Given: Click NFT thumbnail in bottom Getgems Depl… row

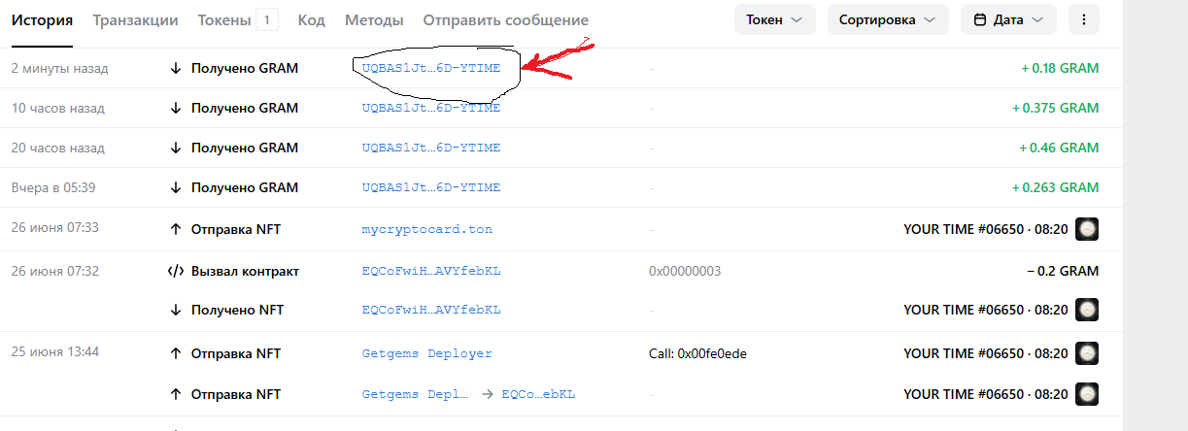Looking at the screenshot, I should (x=1088, y=394).
